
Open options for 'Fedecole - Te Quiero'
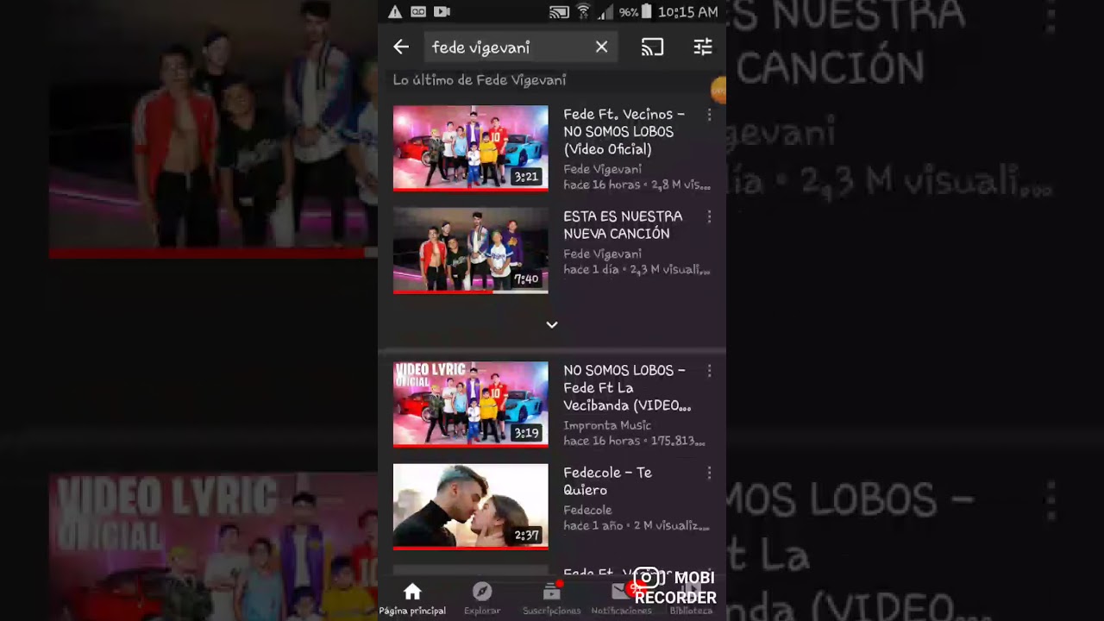click(x=709, y=473)
